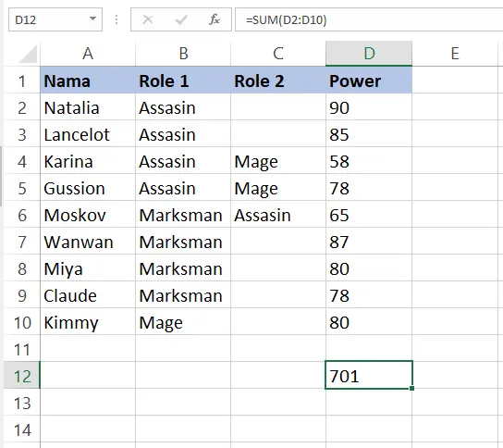The width and height of the screenshot is (503, 448).
Task: Click the fill handle of cell D12
Action: [x=411, y=388]
